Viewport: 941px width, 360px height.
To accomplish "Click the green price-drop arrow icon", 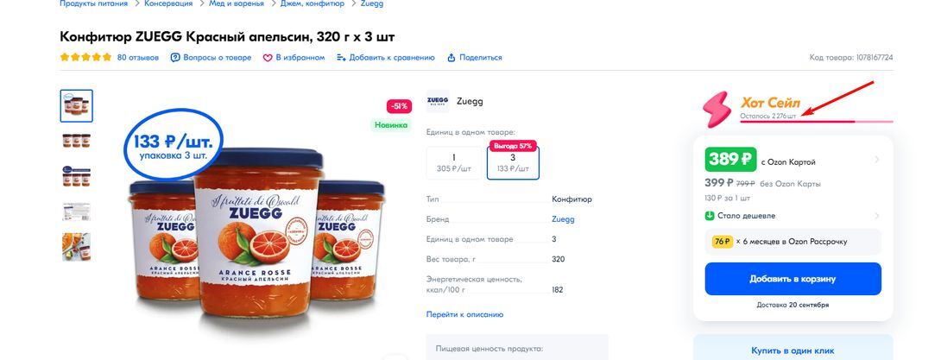I will click(710, 216).
